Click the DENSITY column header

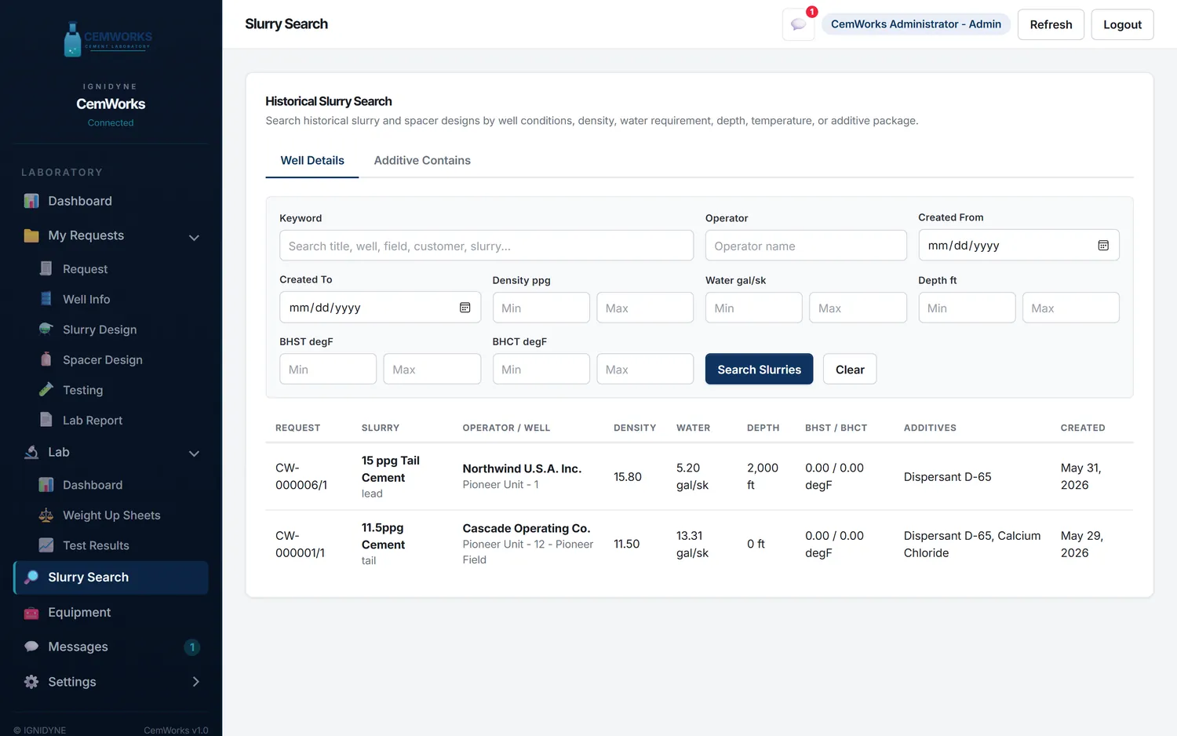[635, 428]
